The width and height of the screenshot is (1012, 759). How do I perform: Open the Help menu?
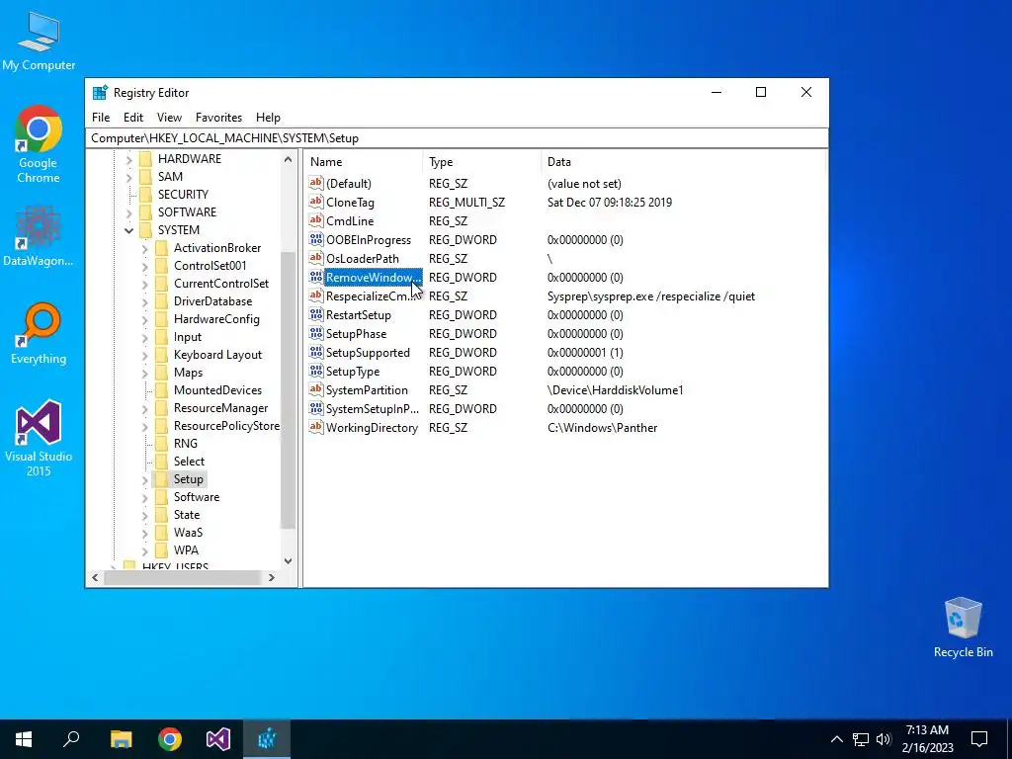268,118
